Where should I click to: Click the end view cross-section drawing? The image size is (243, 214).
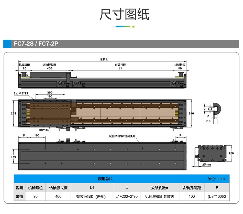tap(212, 153)
